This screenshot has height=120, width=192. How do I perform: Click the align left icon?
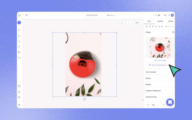click(147, 27)
